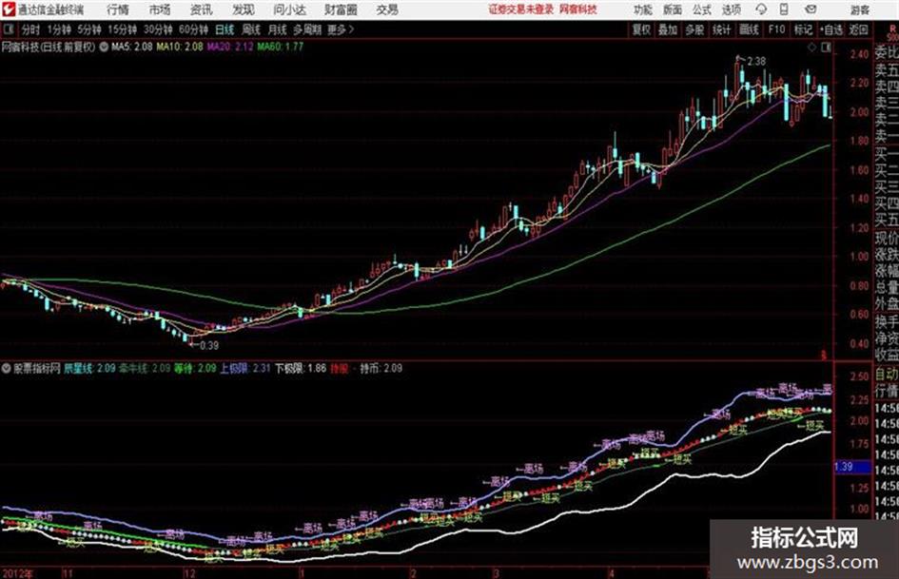Click the 游客 user account label

[x=860, y=10]
